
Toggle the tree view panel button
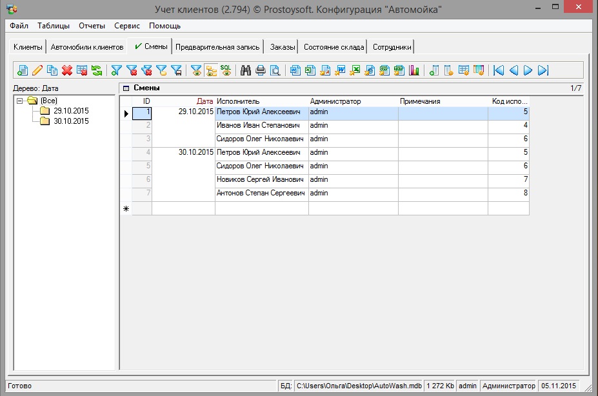(211, 70)
